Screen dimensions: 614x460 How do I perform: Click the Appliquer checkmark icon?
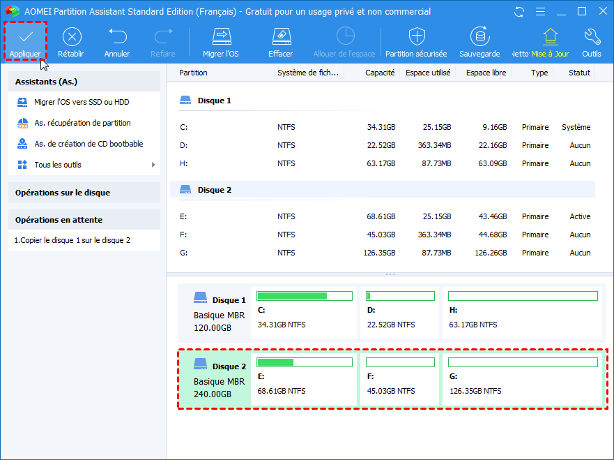tap(26, 36)
